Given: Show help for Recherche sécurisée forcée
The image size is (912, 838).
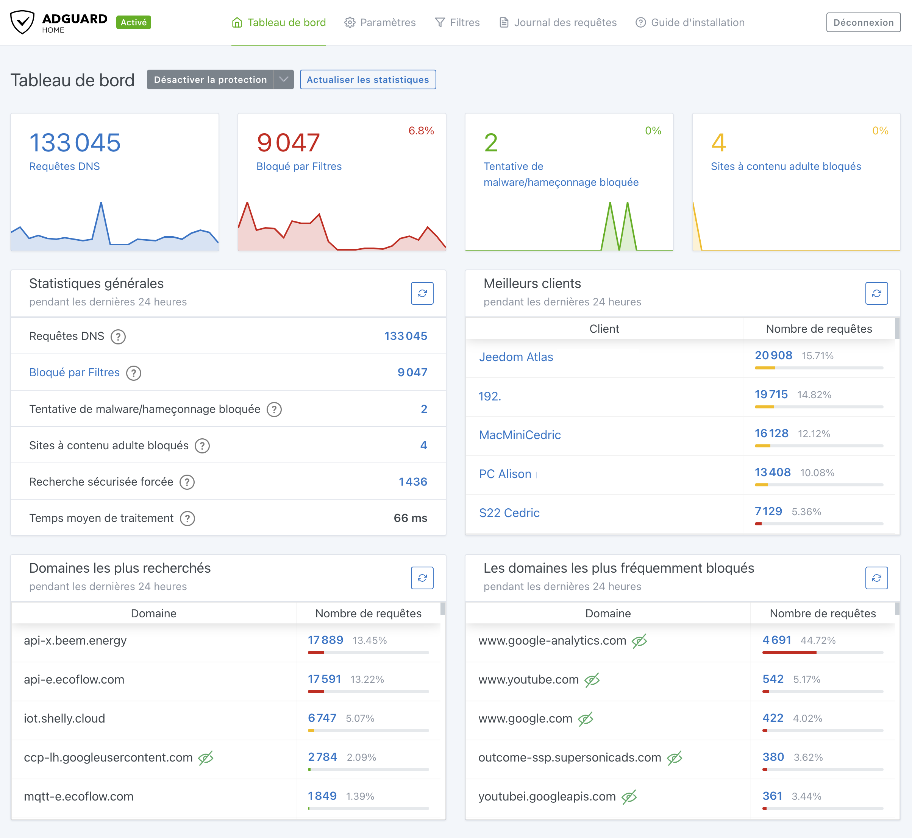Looking at the screenshot, I should [x=187, y=482].
